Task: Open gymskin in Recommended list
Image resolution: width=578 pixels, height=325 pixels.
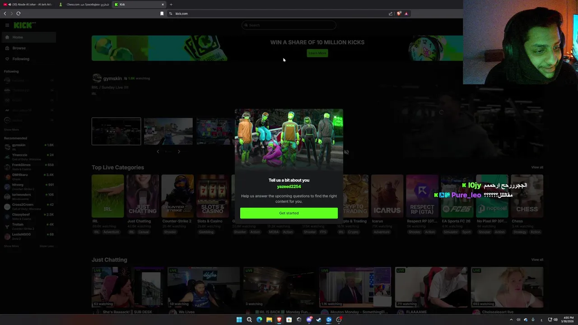Action: tap(28, 146)
